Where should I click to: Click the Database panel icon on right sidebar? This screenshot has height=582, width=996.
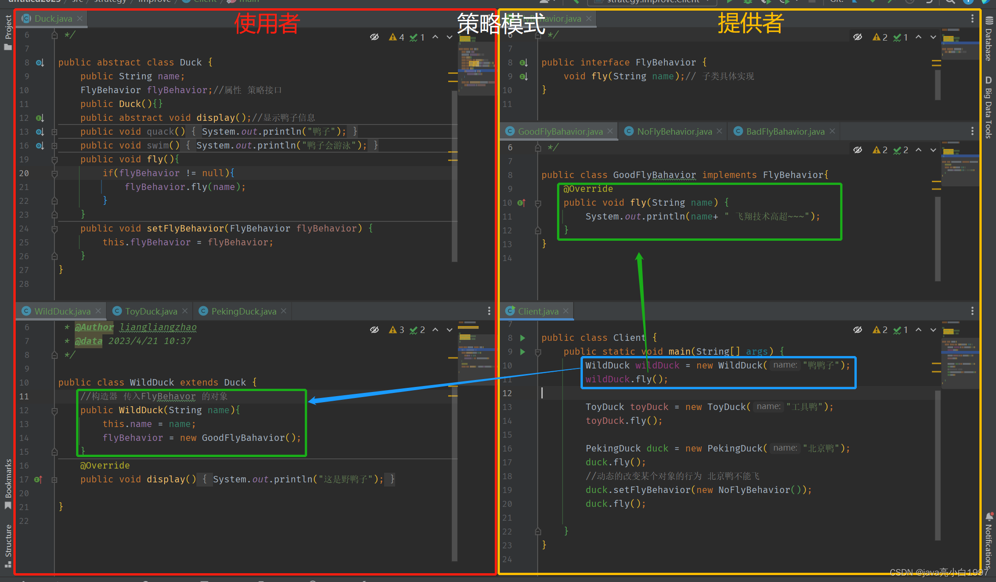click(x=989, y=38)
